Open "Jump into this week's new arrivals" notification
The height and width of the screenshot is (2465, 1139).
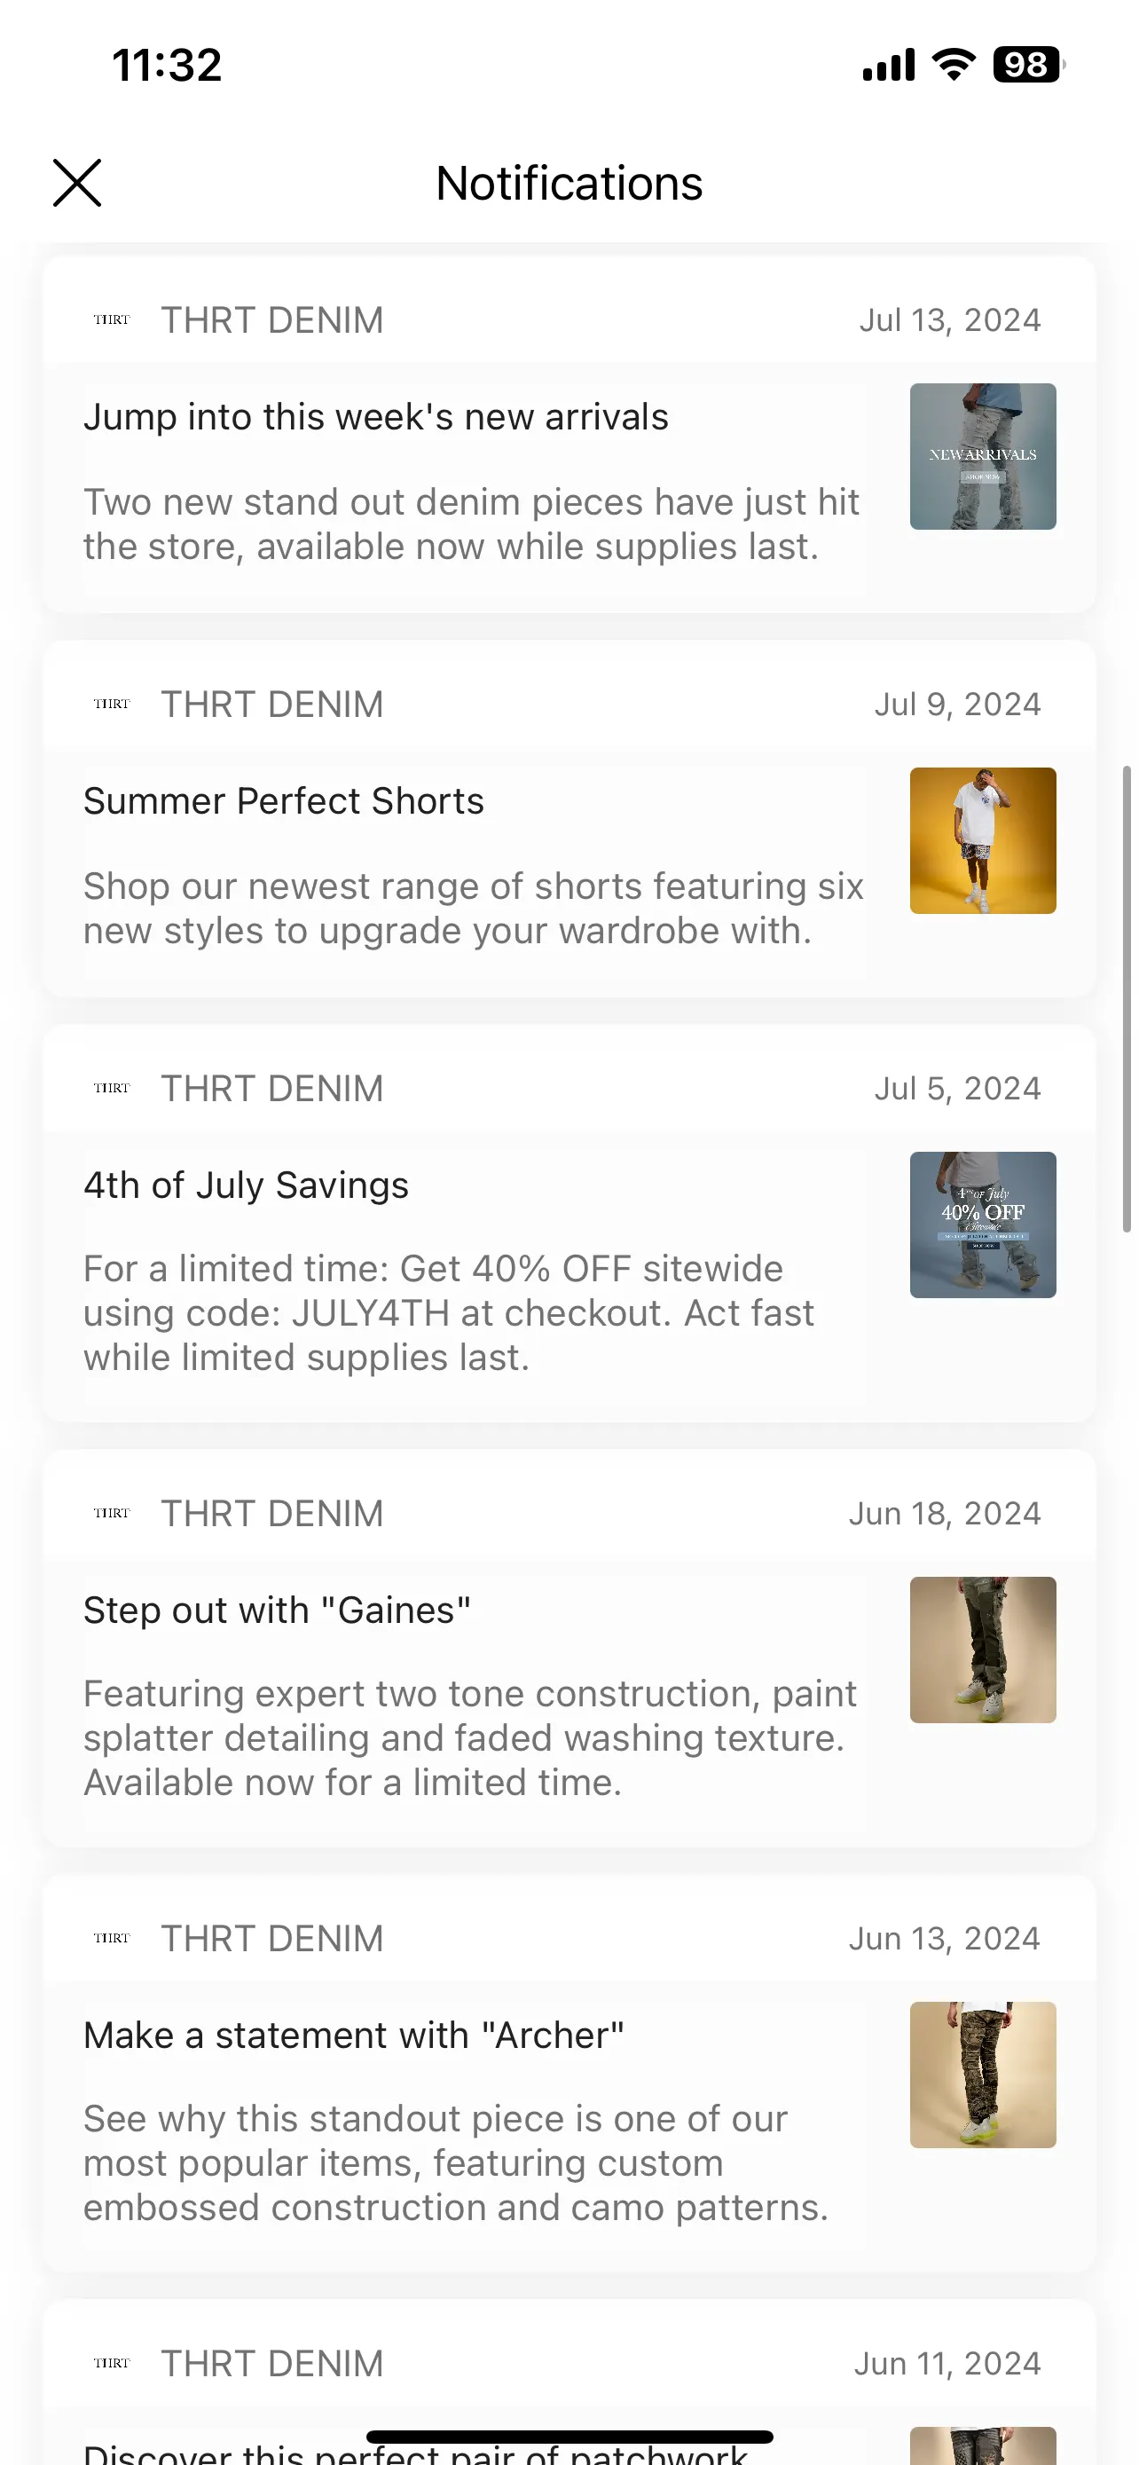point(376,417)
